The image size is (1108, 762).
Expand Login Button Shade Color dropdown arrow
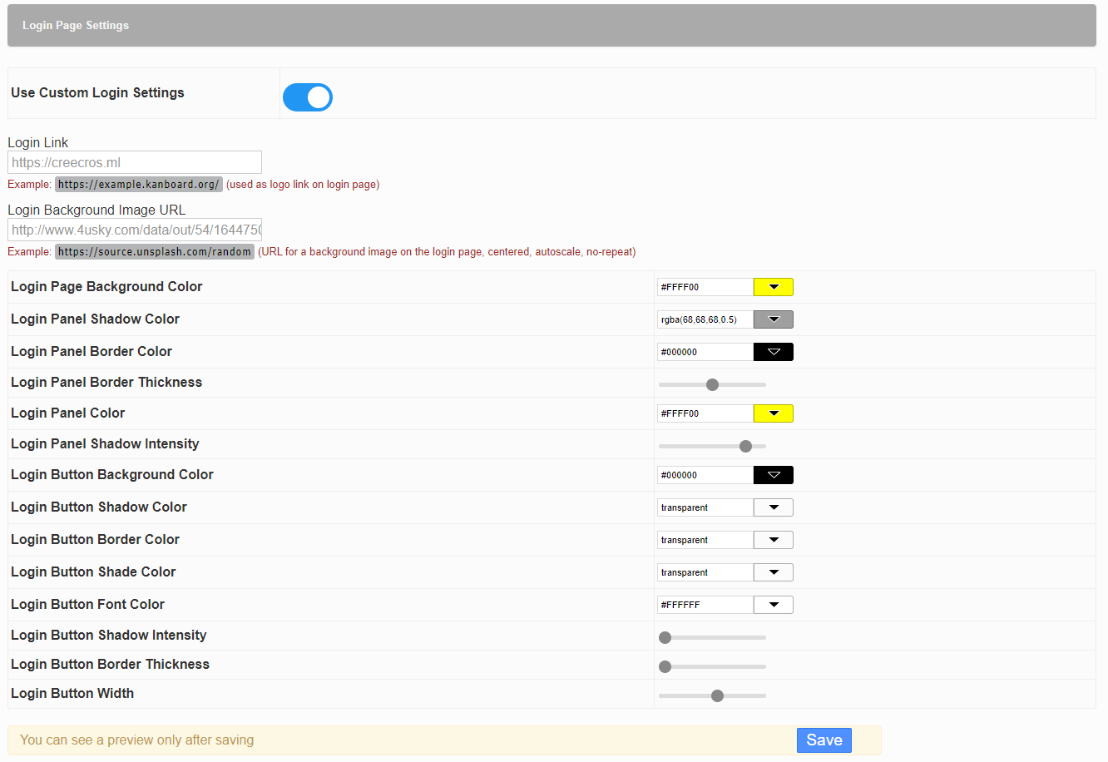773,572
